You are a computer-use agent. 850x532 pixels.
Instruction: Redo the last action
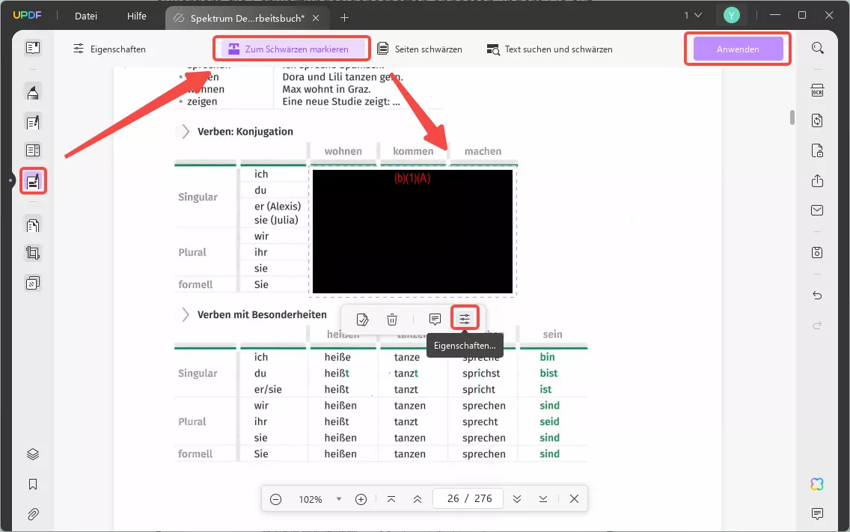pos(818,325)
